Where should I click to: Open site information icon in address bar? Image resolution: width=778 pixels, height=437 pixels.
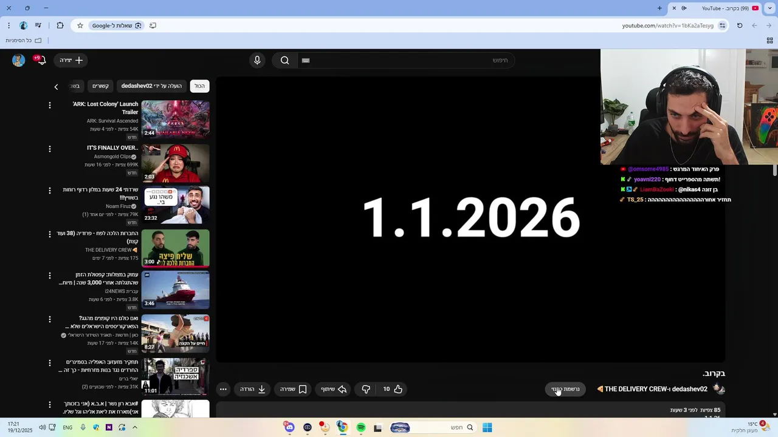[x=722, y=25]
